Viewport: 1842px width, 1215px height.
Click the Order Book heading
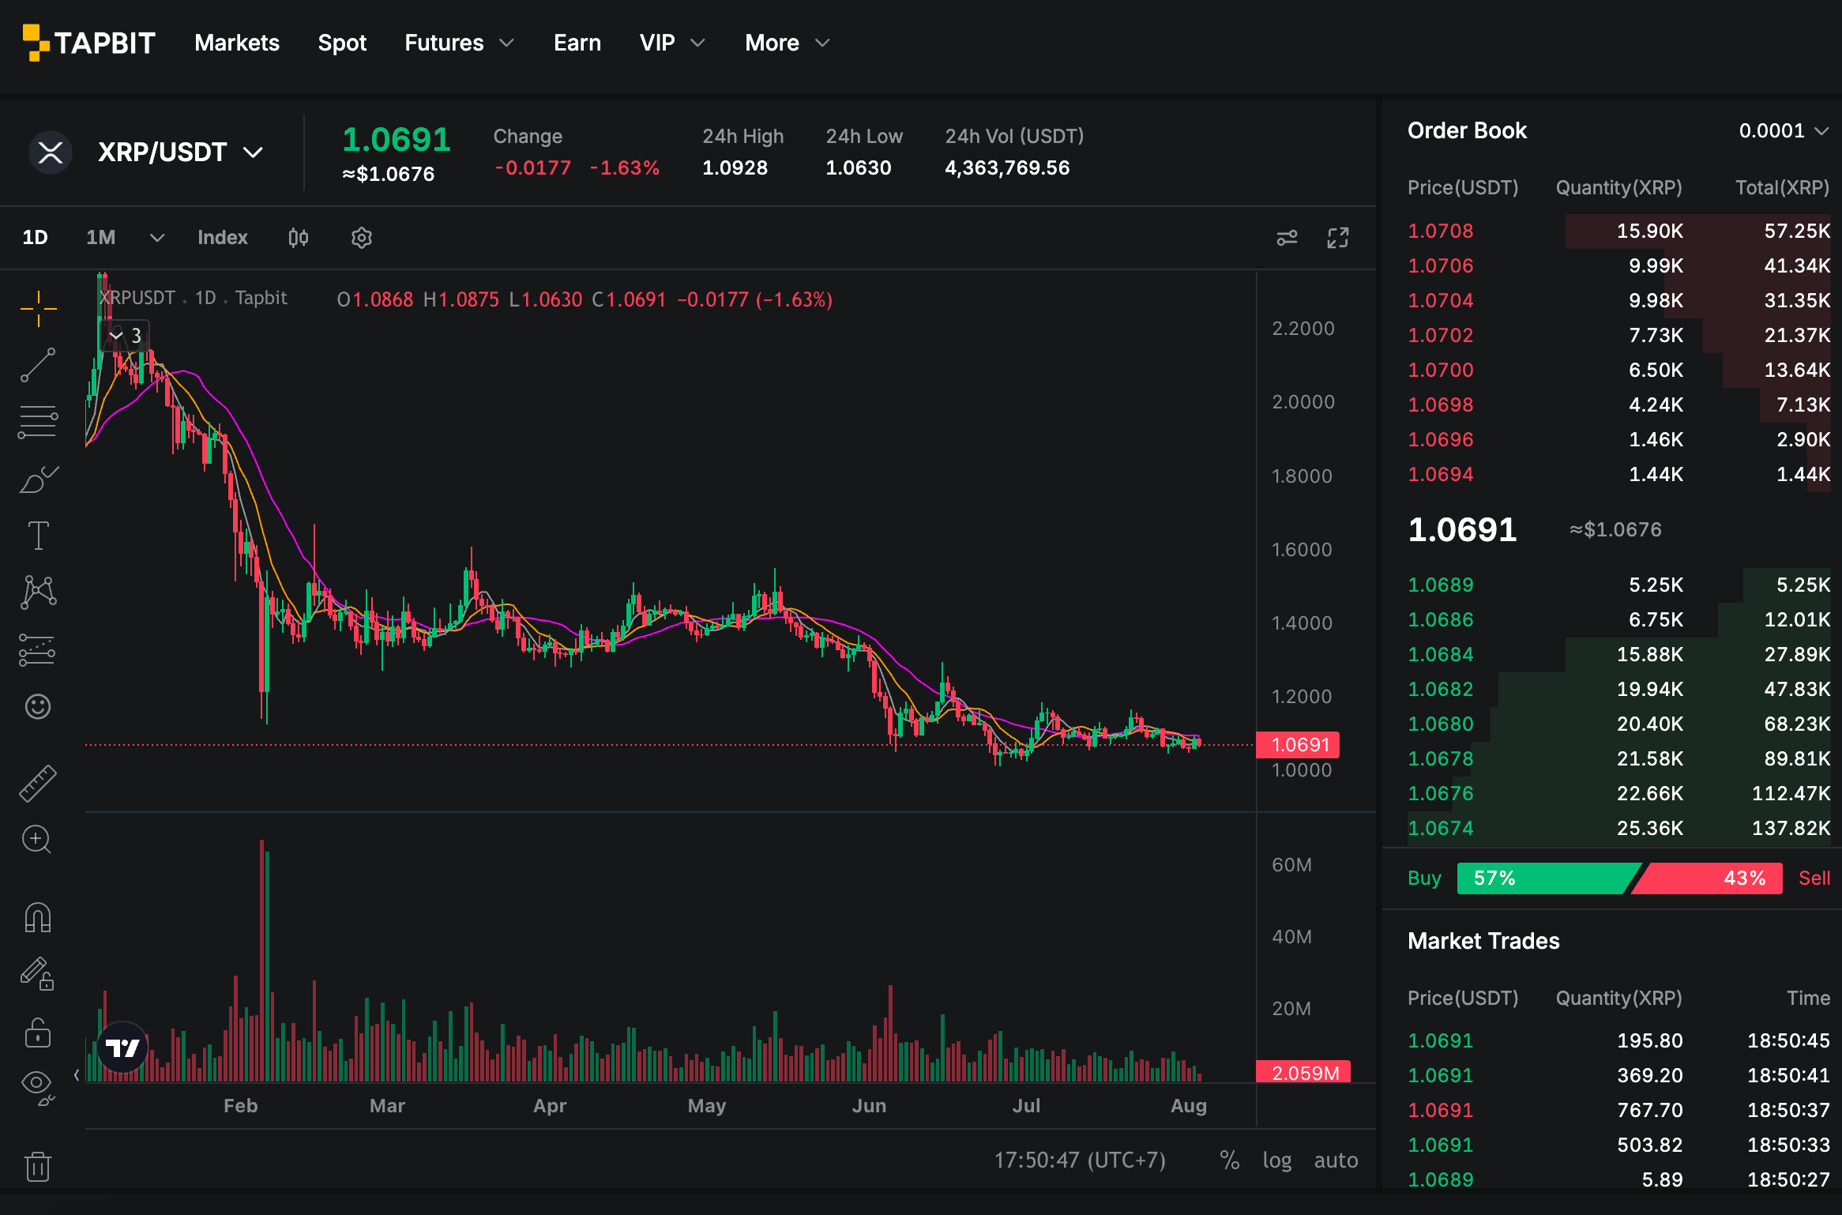[x=1467, y=130]
